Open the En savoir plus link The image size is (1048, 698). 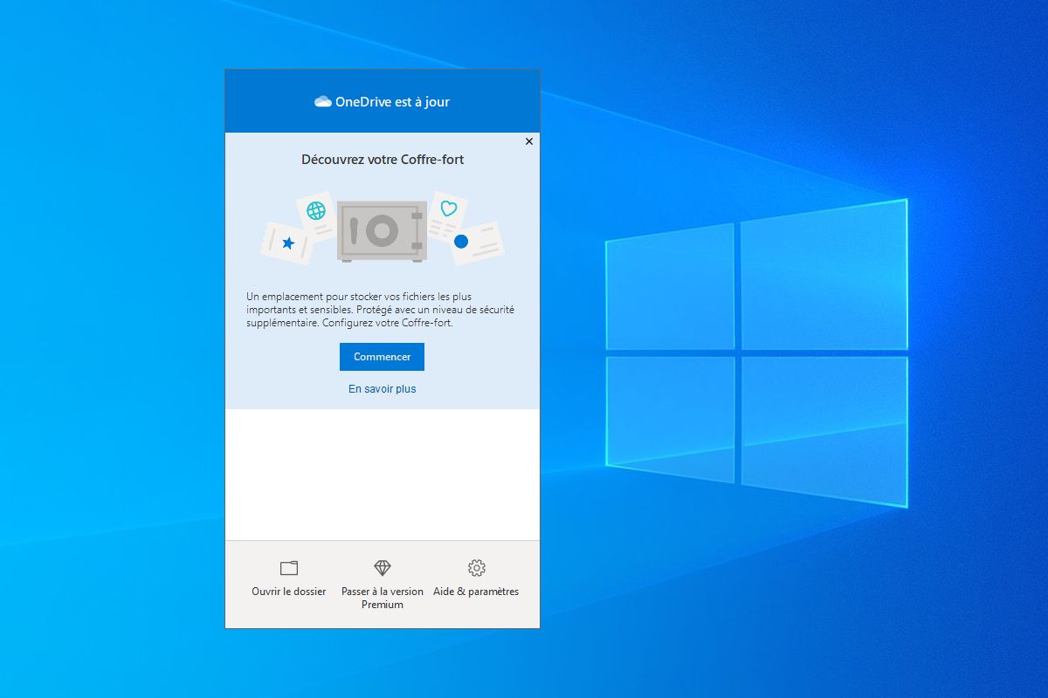pos(383,389)
